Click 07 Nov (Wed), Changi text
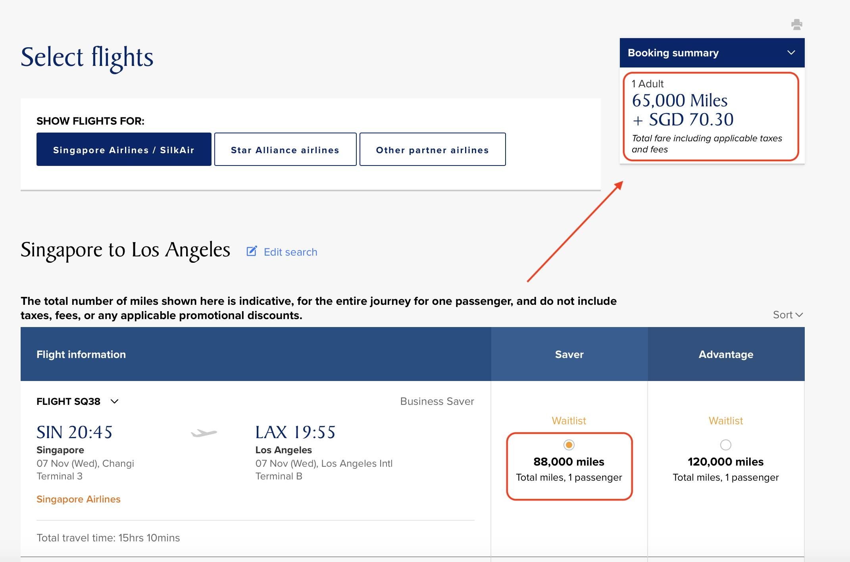The image size is (850, 562). [x=85, y=464]
